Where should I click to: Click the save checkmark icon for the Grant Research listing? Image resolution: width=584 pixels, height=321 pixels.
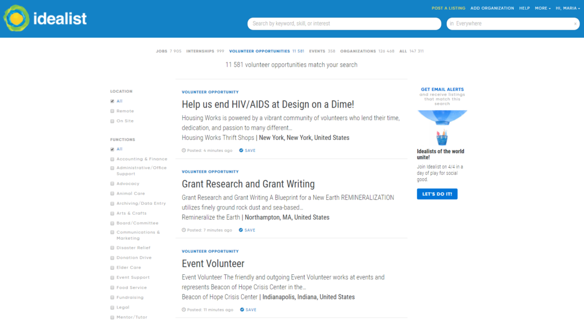[x=241, y=230]
